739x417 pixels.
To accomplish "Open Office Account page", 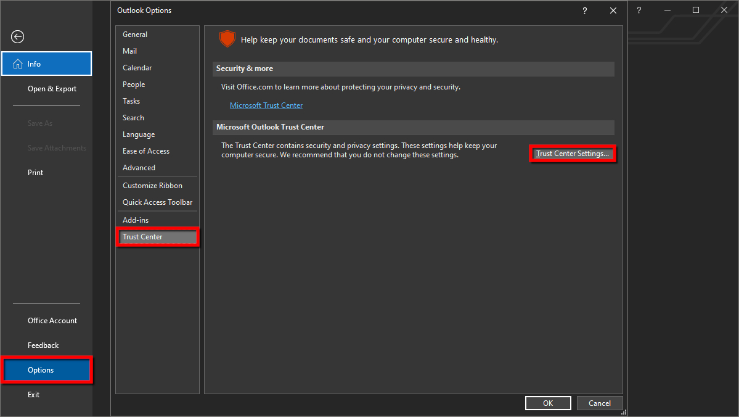I will click(x=52, y=321).
